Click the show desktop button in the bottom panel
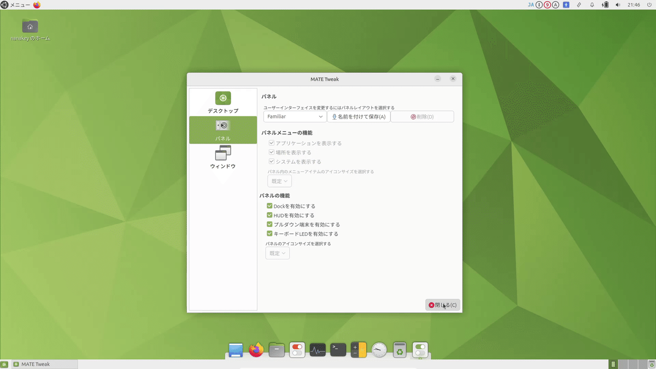The width and height of the screenshot is (656, 369). 4,364
